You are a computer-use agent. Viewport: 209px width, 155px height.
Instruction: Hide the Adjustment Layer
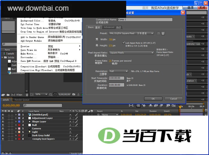[3, 118]
